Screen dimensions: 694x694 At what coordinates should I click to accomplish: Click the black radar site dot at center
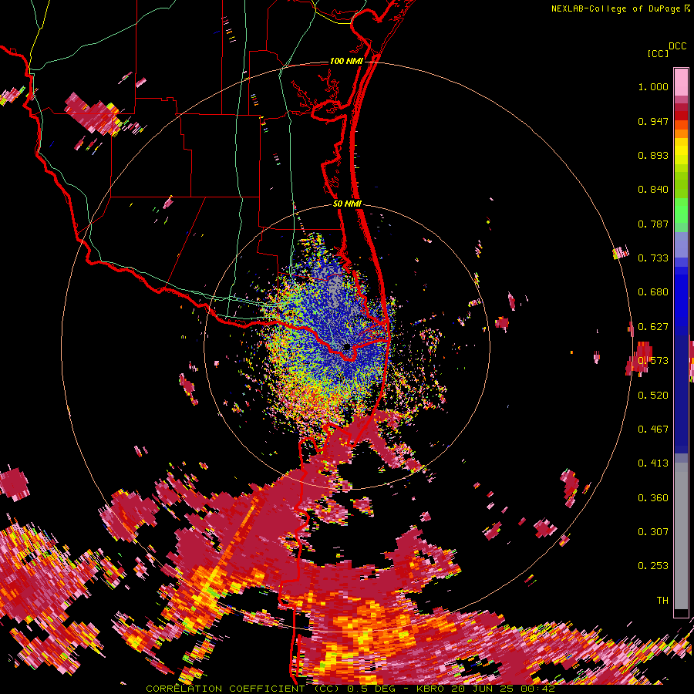tap(346, 347)
